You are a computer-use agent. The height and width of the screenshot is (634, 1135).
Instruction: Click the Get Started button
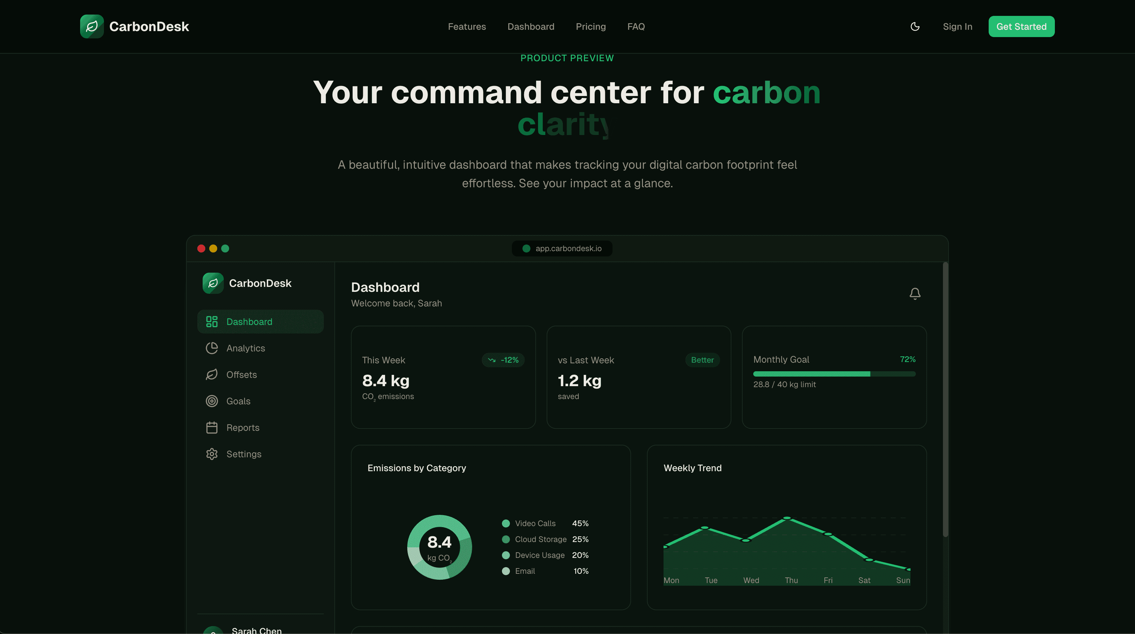pyautogui.click(x=1021, y=26)
